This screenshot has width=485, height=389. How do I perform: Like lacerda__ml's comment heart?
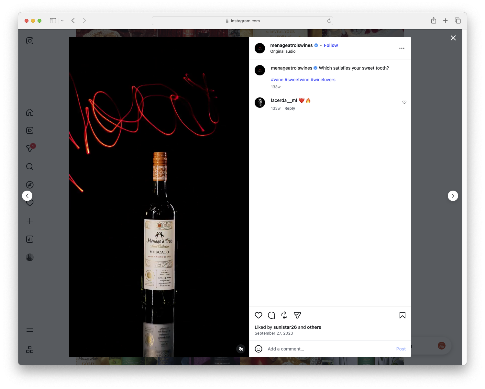point(404,102)
